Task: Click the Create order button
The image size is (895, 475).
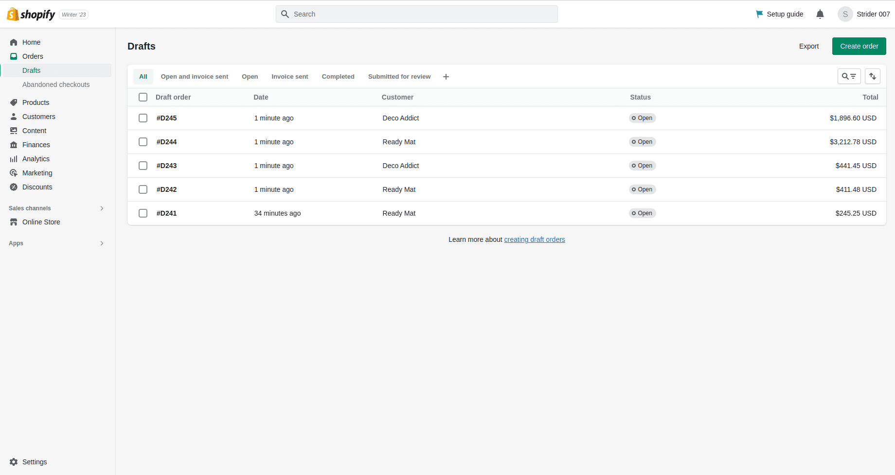Action: tap(859, 46)
